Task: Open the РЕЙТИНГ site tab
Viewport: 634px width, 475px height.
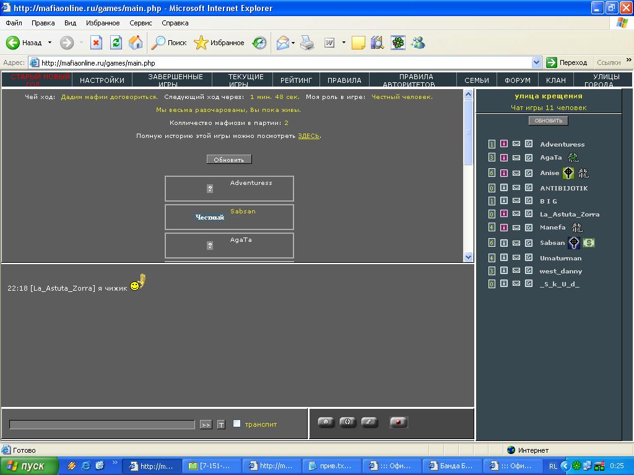Action: pyautogui.click(x=296, y=80)
